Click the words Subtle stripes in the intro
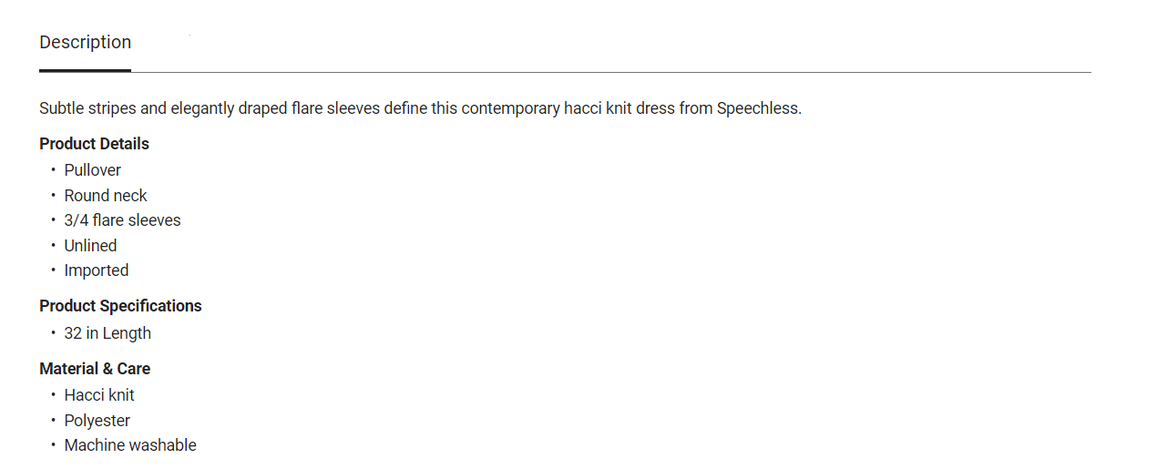Screen dimensions: 1157x469 coord(87,108)
